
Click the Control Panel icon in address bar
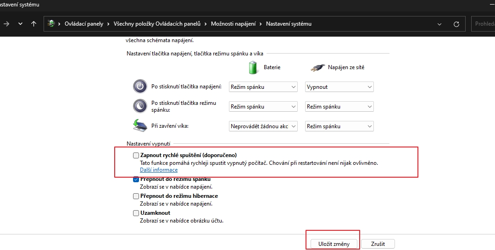pos(52,24)
